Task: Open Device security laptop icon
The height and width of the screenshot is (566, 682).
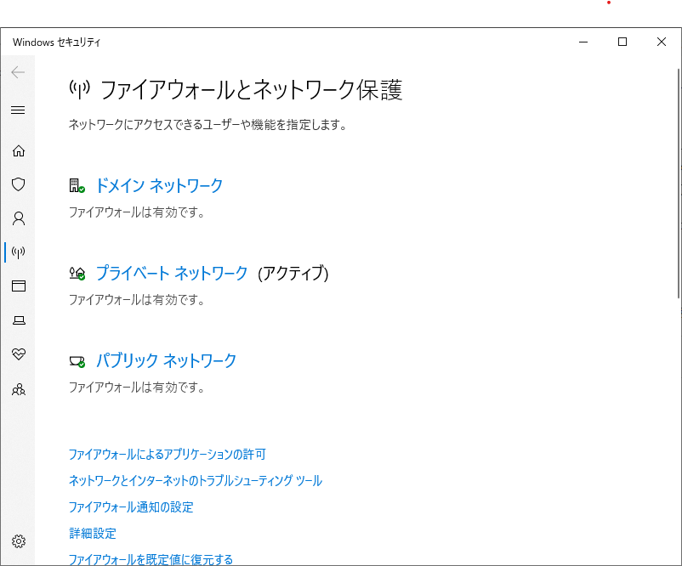Action: pyautogui.click(x=19, y=320)
